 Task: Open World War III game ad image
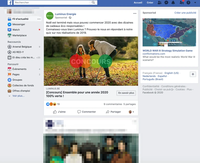[169, 32]
